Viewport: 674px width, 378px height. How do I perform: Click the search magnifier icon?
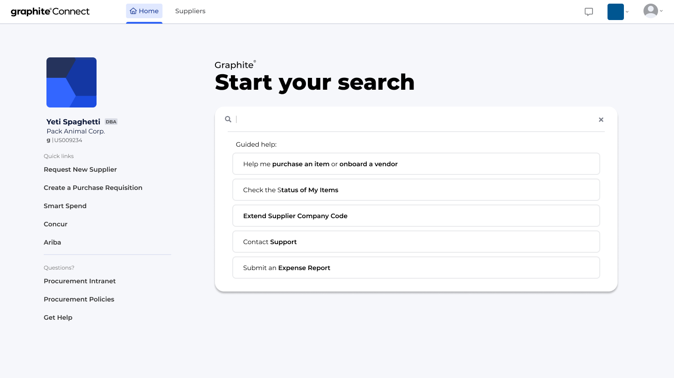[x=228, y=119]
